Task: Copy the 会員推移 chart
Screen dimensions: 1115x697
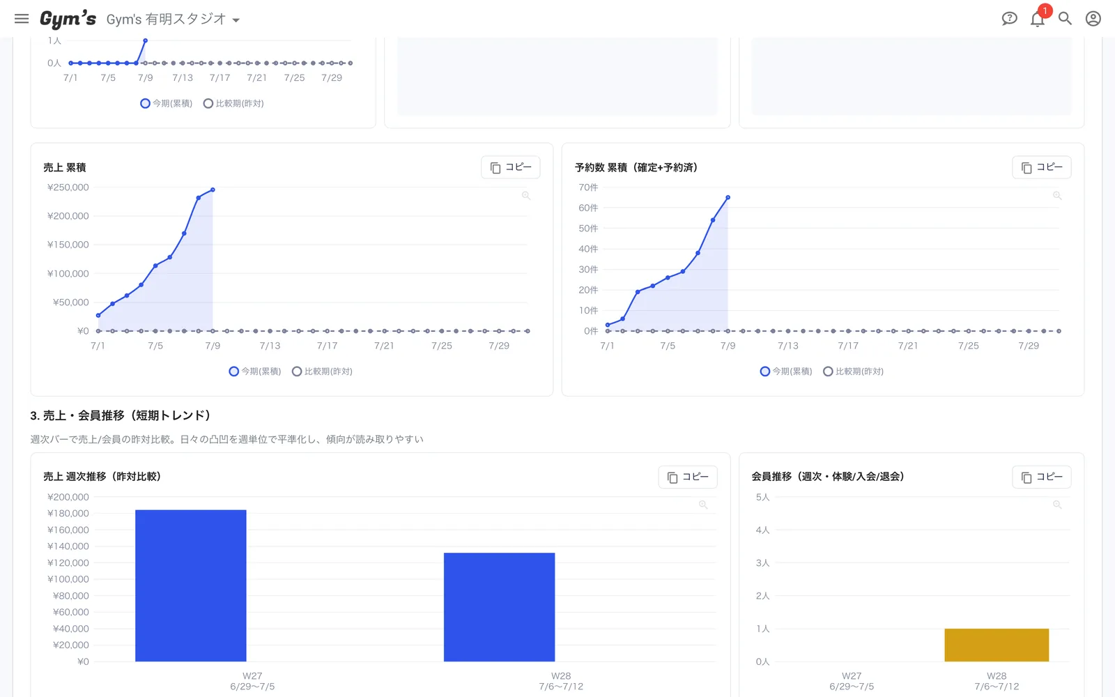Action: [1042, 477]
